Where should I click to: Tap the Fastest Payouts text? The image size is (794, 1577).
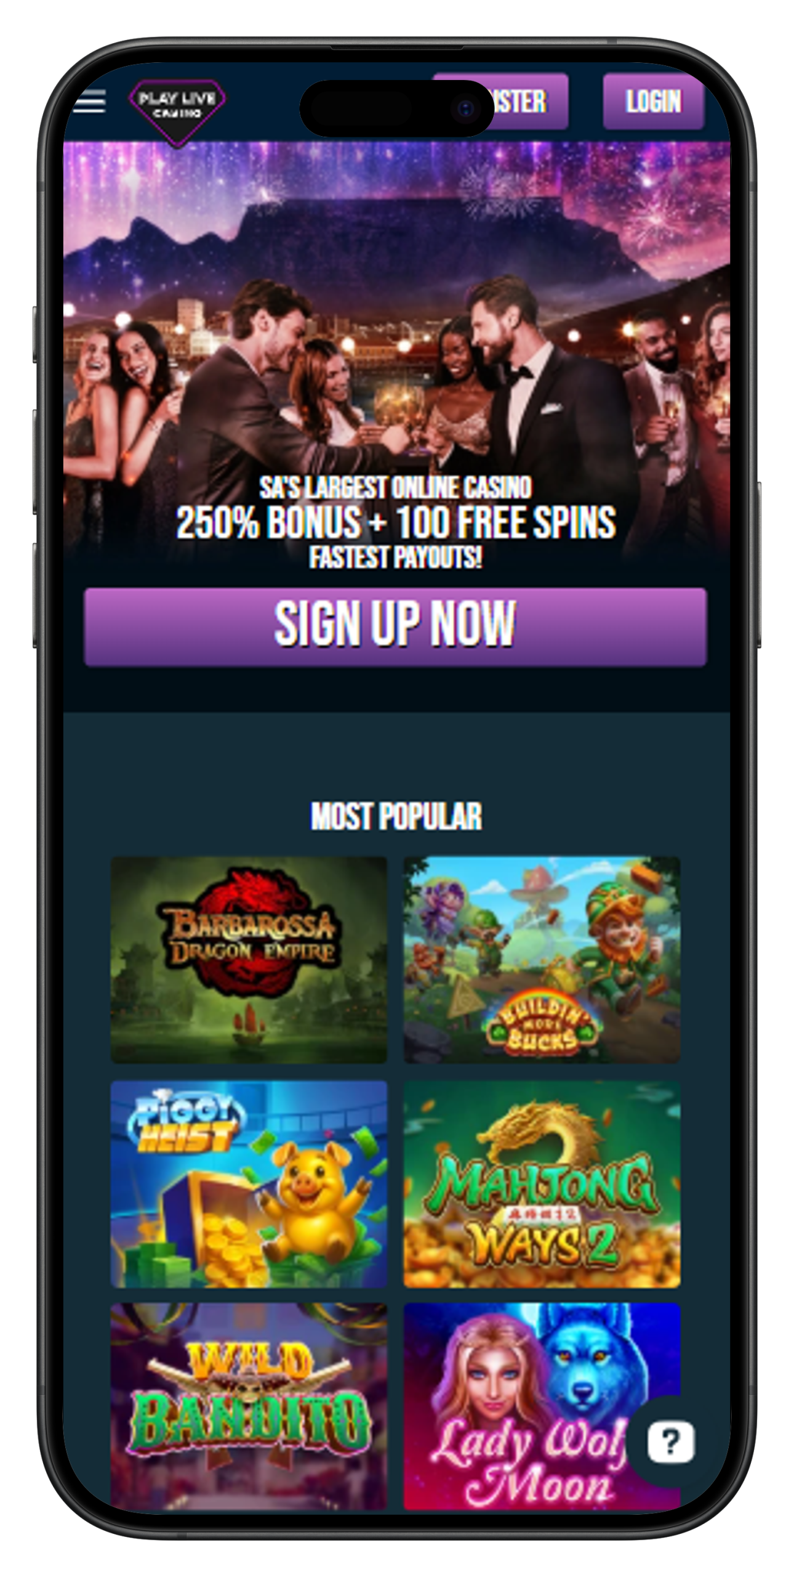[395, 557]
